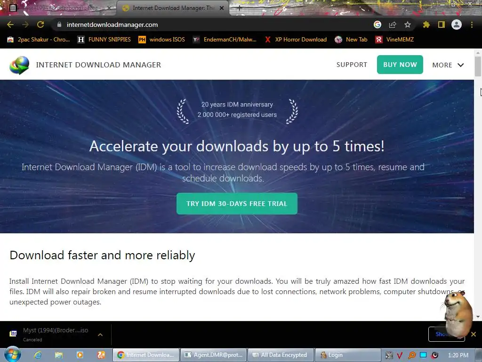Open the Windows Start menu
Viewport: 482px width, 362px height.
(12, 354)
